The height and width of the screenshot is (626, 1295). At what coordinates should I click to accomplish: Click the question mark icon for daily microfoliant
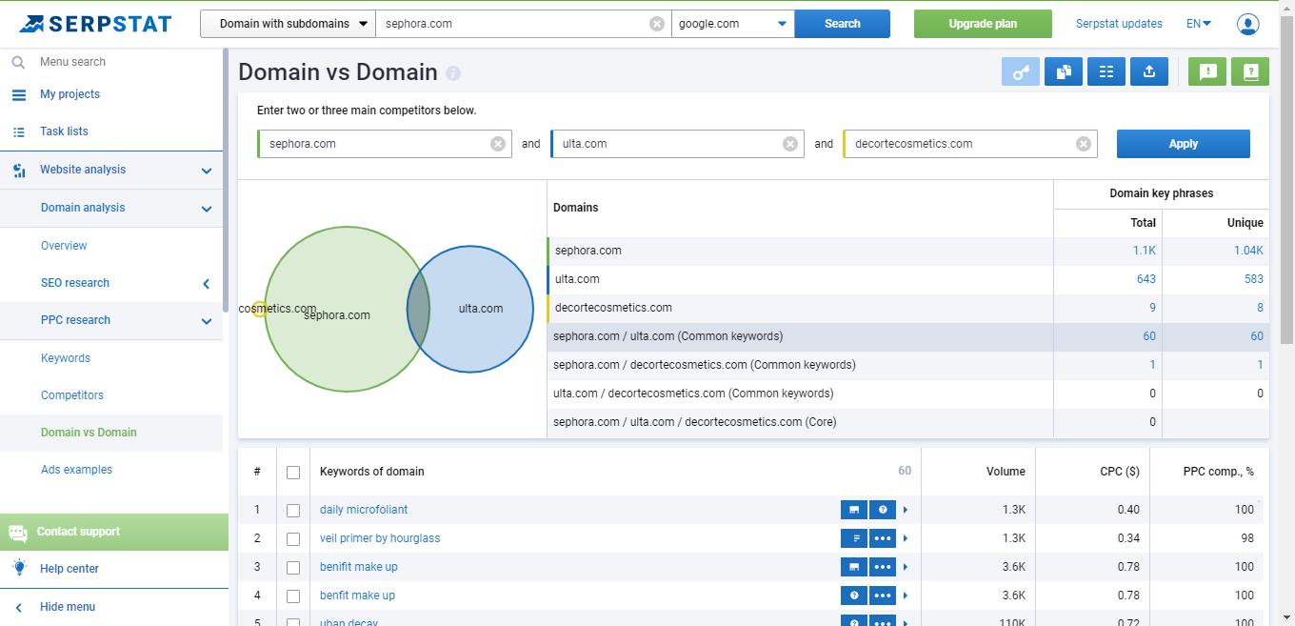(883, 510)
